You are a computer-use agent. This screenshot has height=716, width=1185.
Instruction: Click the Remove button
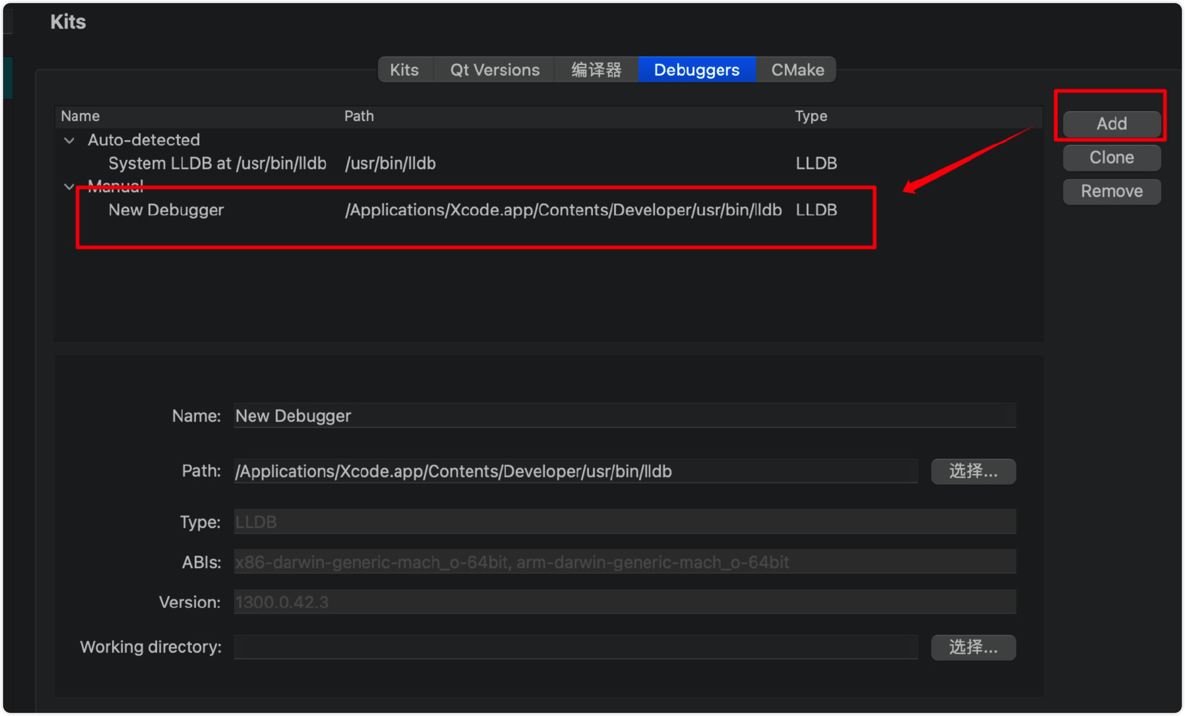pos(1111,191)
